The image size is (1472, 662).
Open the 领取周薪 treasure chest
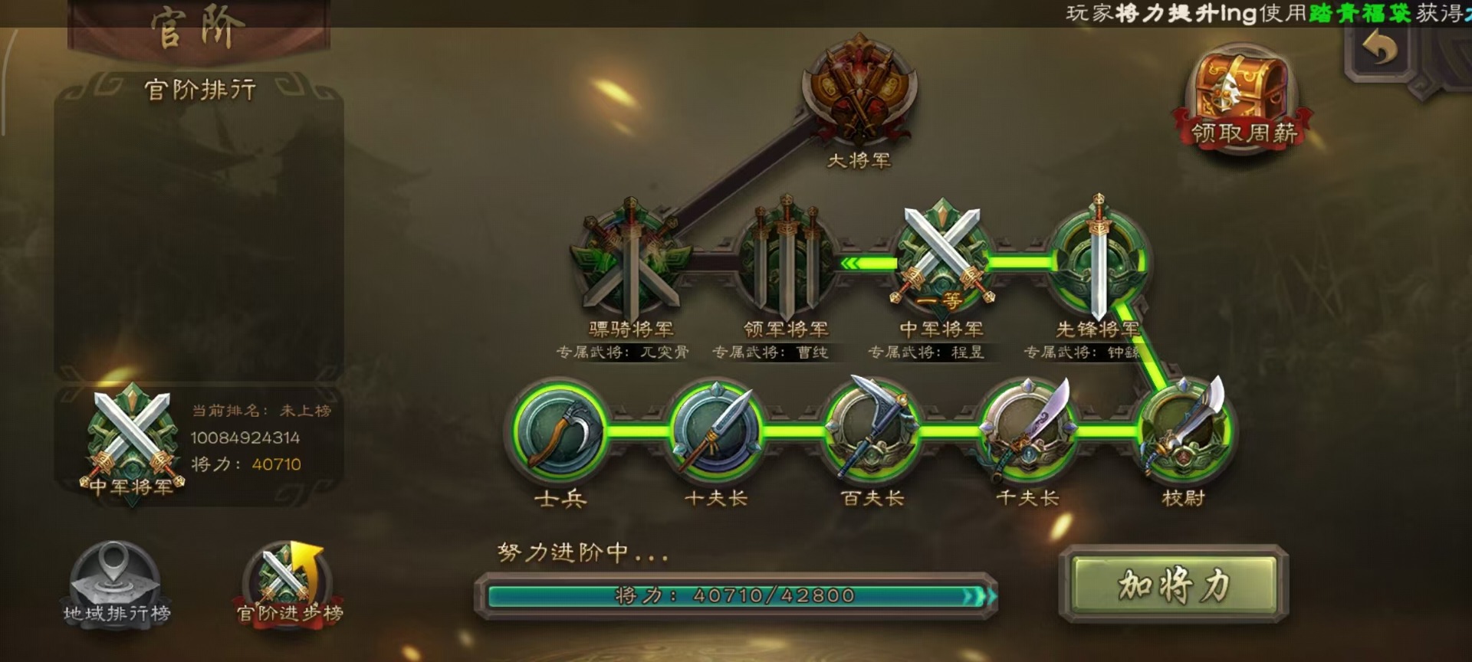click(x=1242, y=98)
